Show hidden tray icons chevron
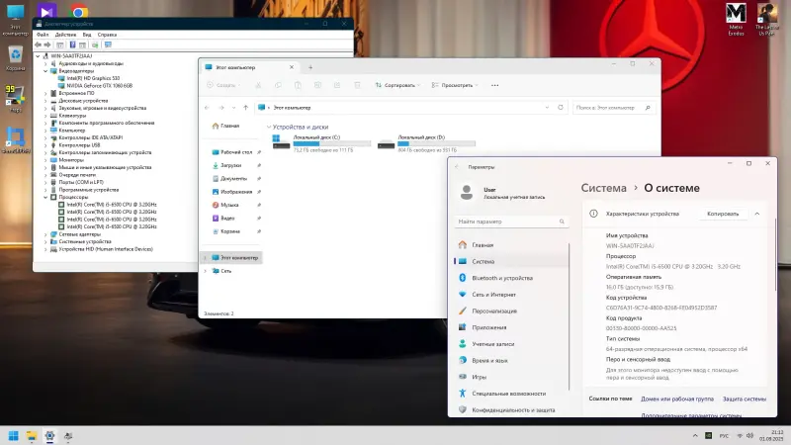The width and height of the screenshot is (791, 445). [695, 435]
